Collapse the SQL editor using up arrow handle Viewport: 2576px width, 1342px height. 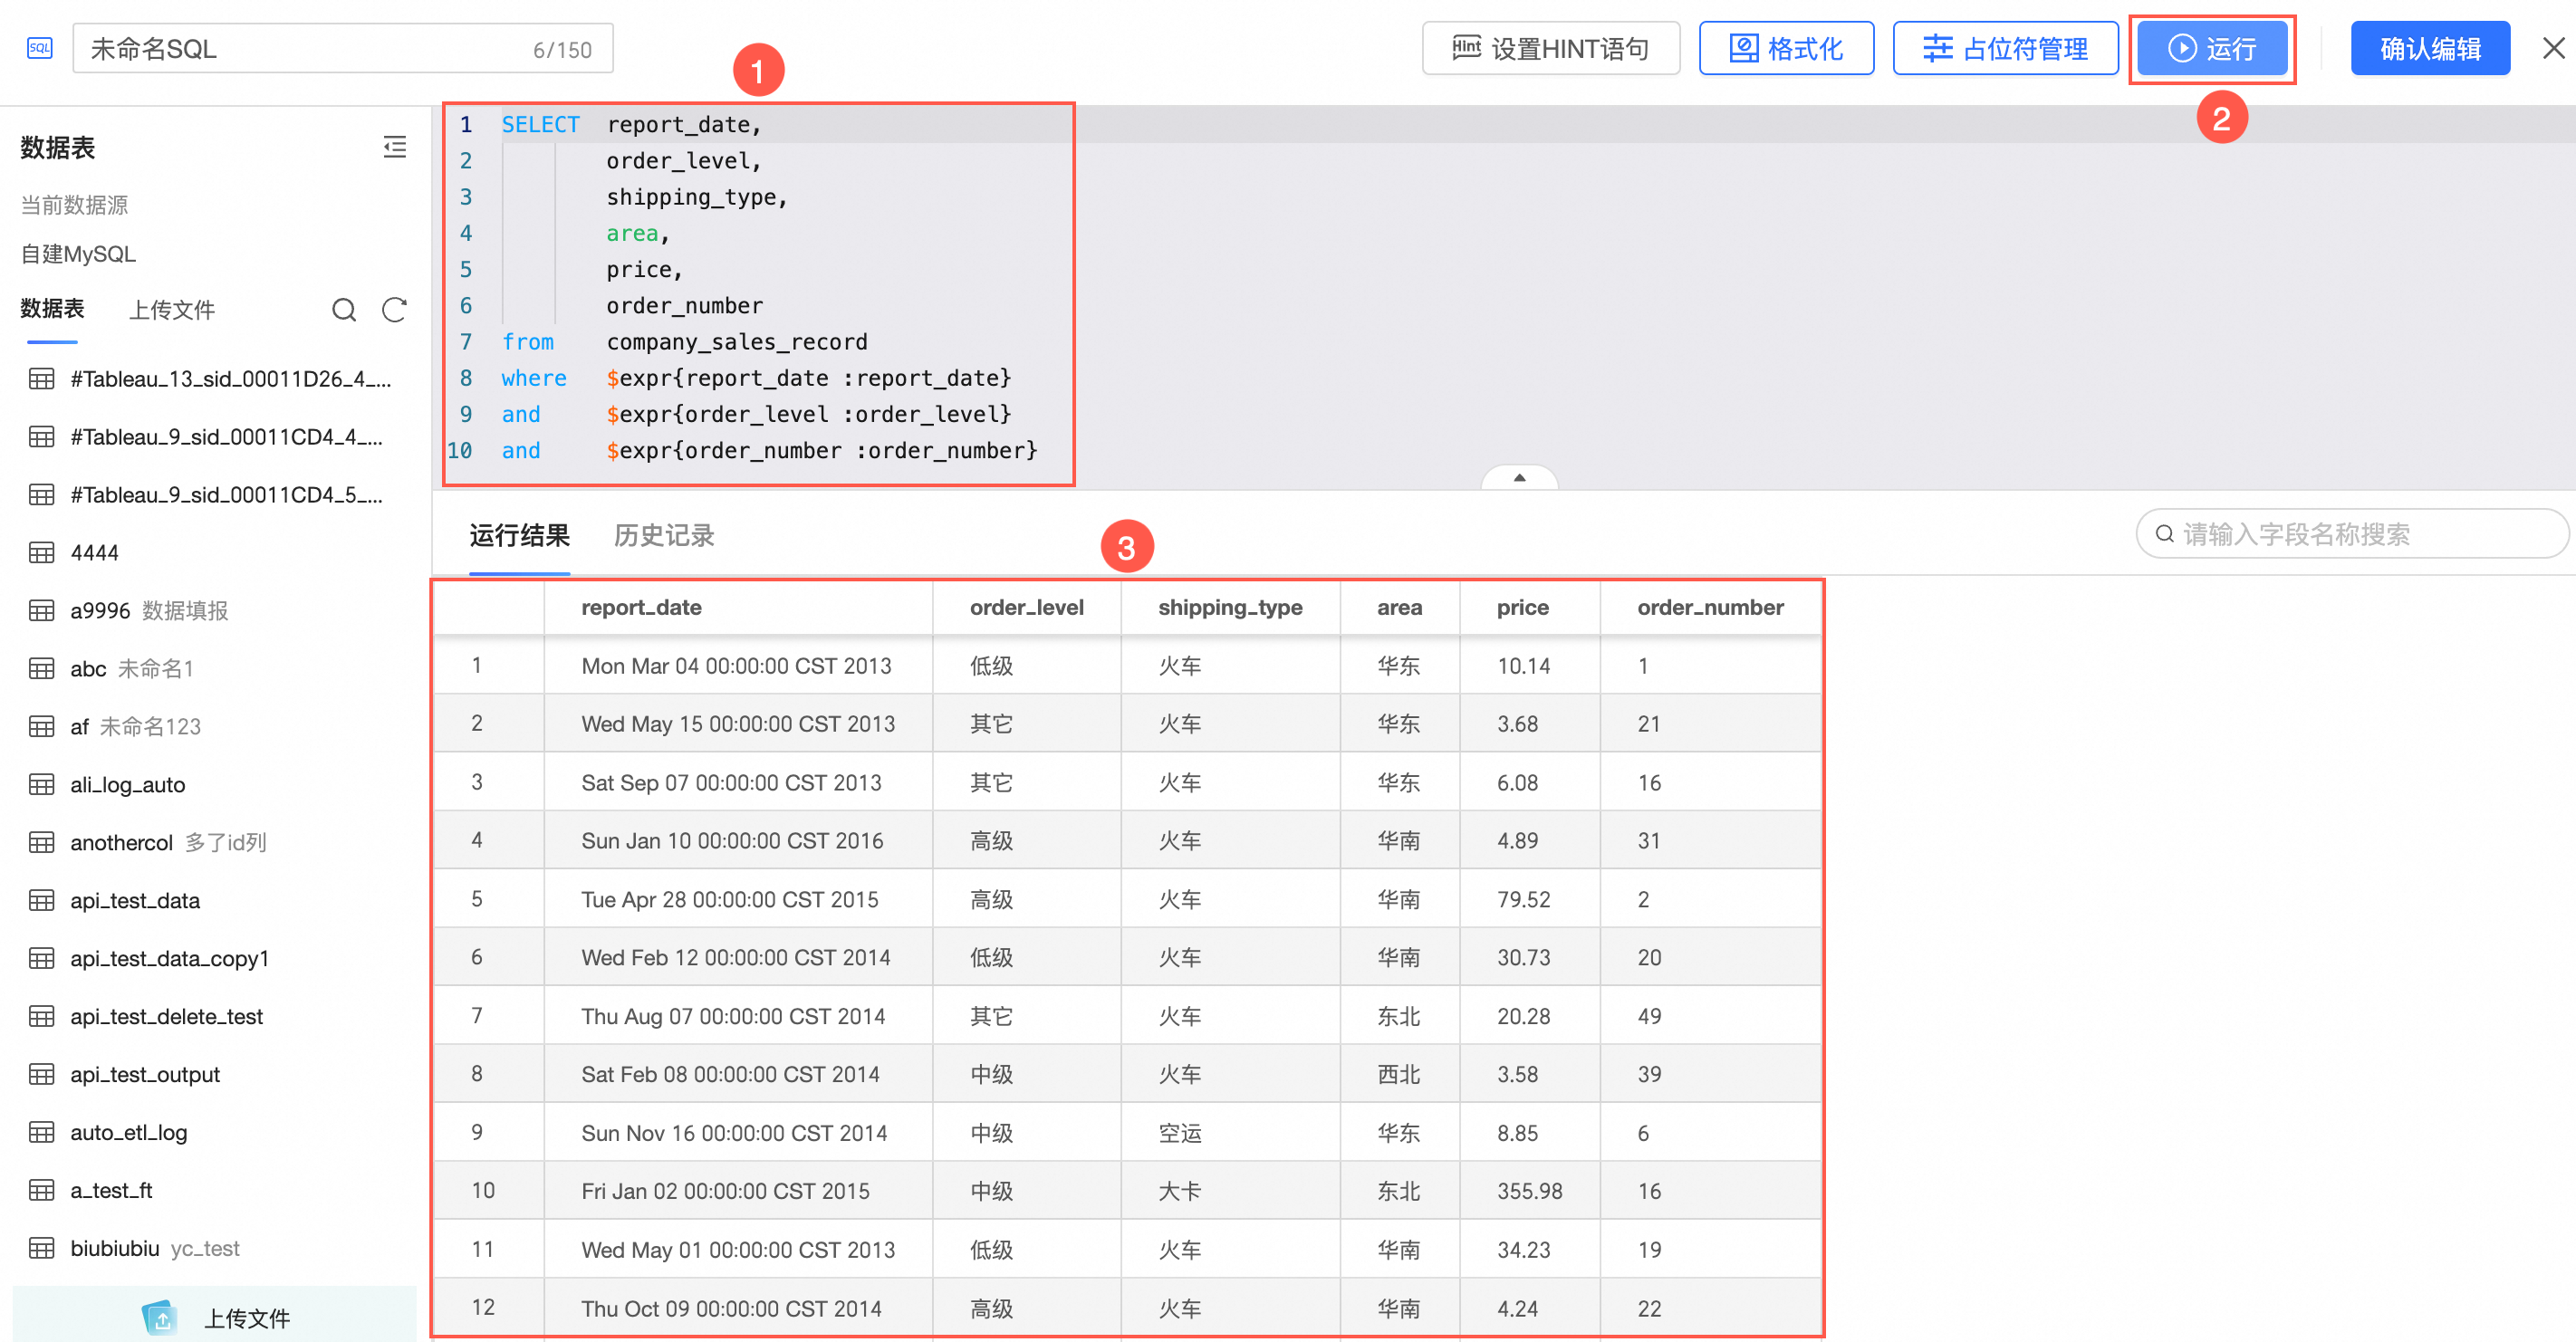click(x=1518, y=478)
